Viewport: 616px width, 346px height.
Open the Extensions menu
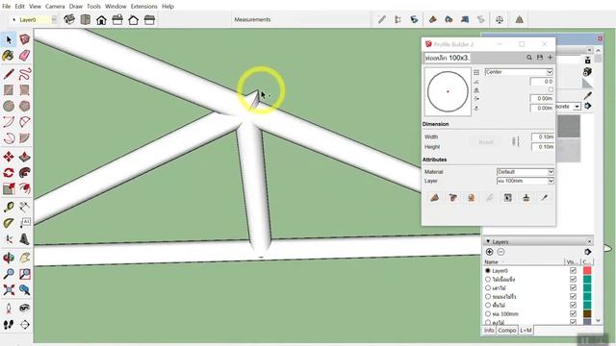click(x=144, y=7)
